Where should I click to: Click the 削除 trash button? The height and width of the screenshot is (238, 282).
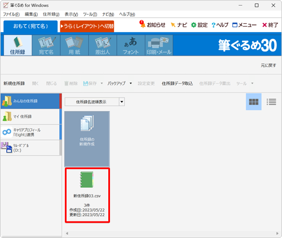71,83
